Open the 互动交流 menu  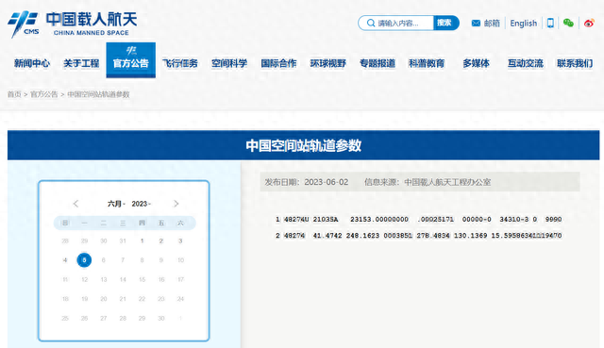(526, 63)
